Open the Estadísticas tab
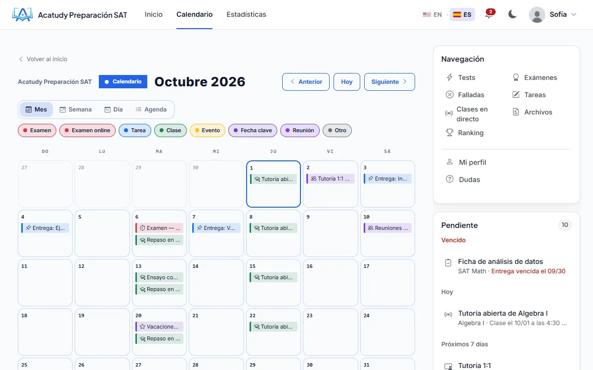Viewport: 593px width, 370px height. pos(247,15)
